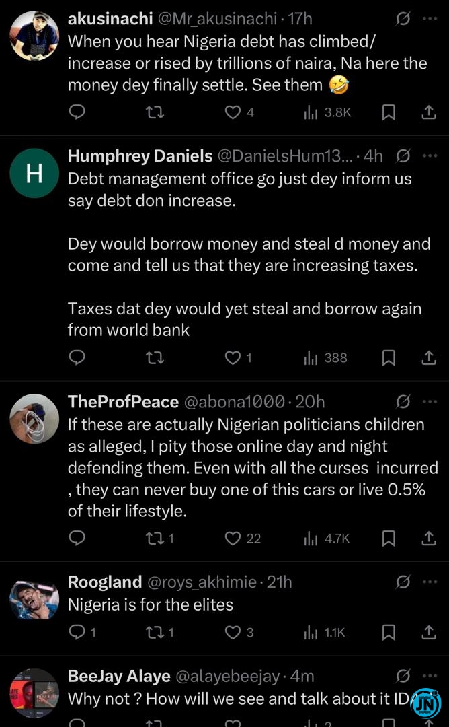The image size is (449, 727).
Task: Reply to Roogland's tweet
Action: click(78, 632)
